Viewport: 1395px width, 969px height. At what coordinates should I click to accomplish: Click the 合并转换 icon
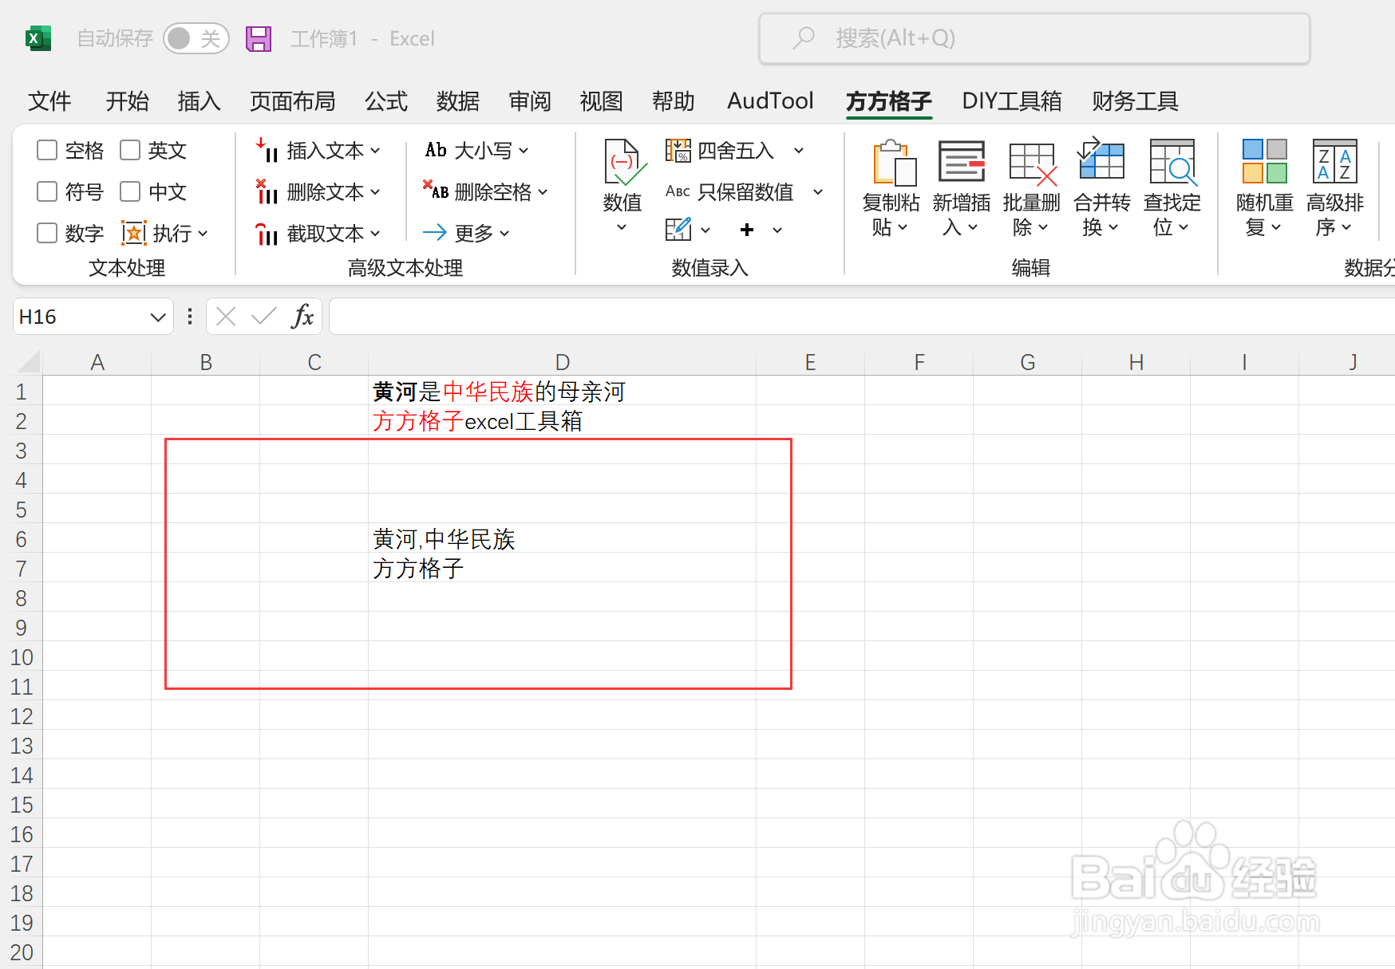1101,158
